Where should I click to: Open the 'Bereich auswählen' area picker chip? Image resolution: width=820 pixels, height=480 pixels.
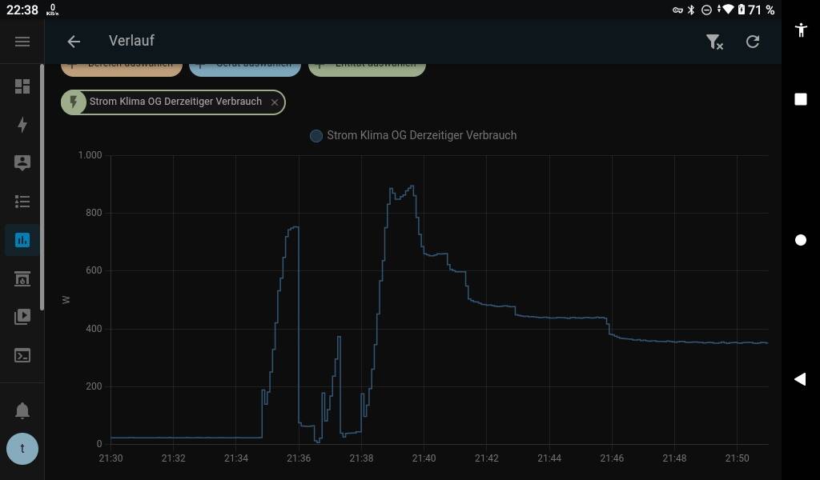pyautogui.click(x=122, y=67)
